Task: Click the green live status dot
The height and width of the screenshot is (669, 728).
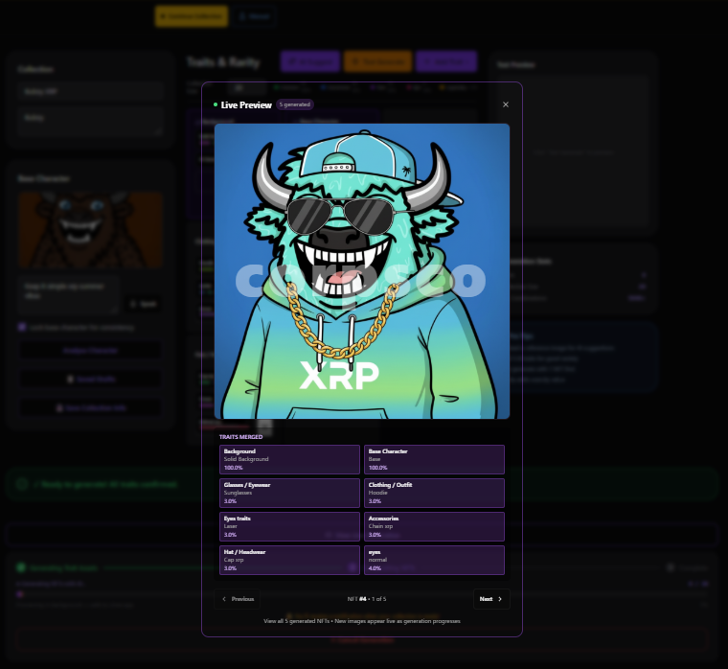Action: [x=216, y=104]
